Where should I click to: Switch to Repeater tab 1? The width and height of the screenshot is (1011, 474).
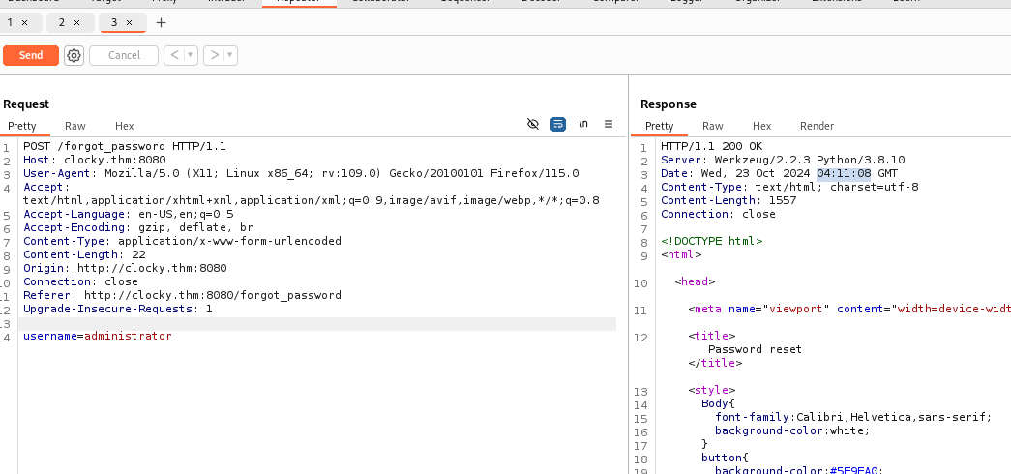[10, 22]
